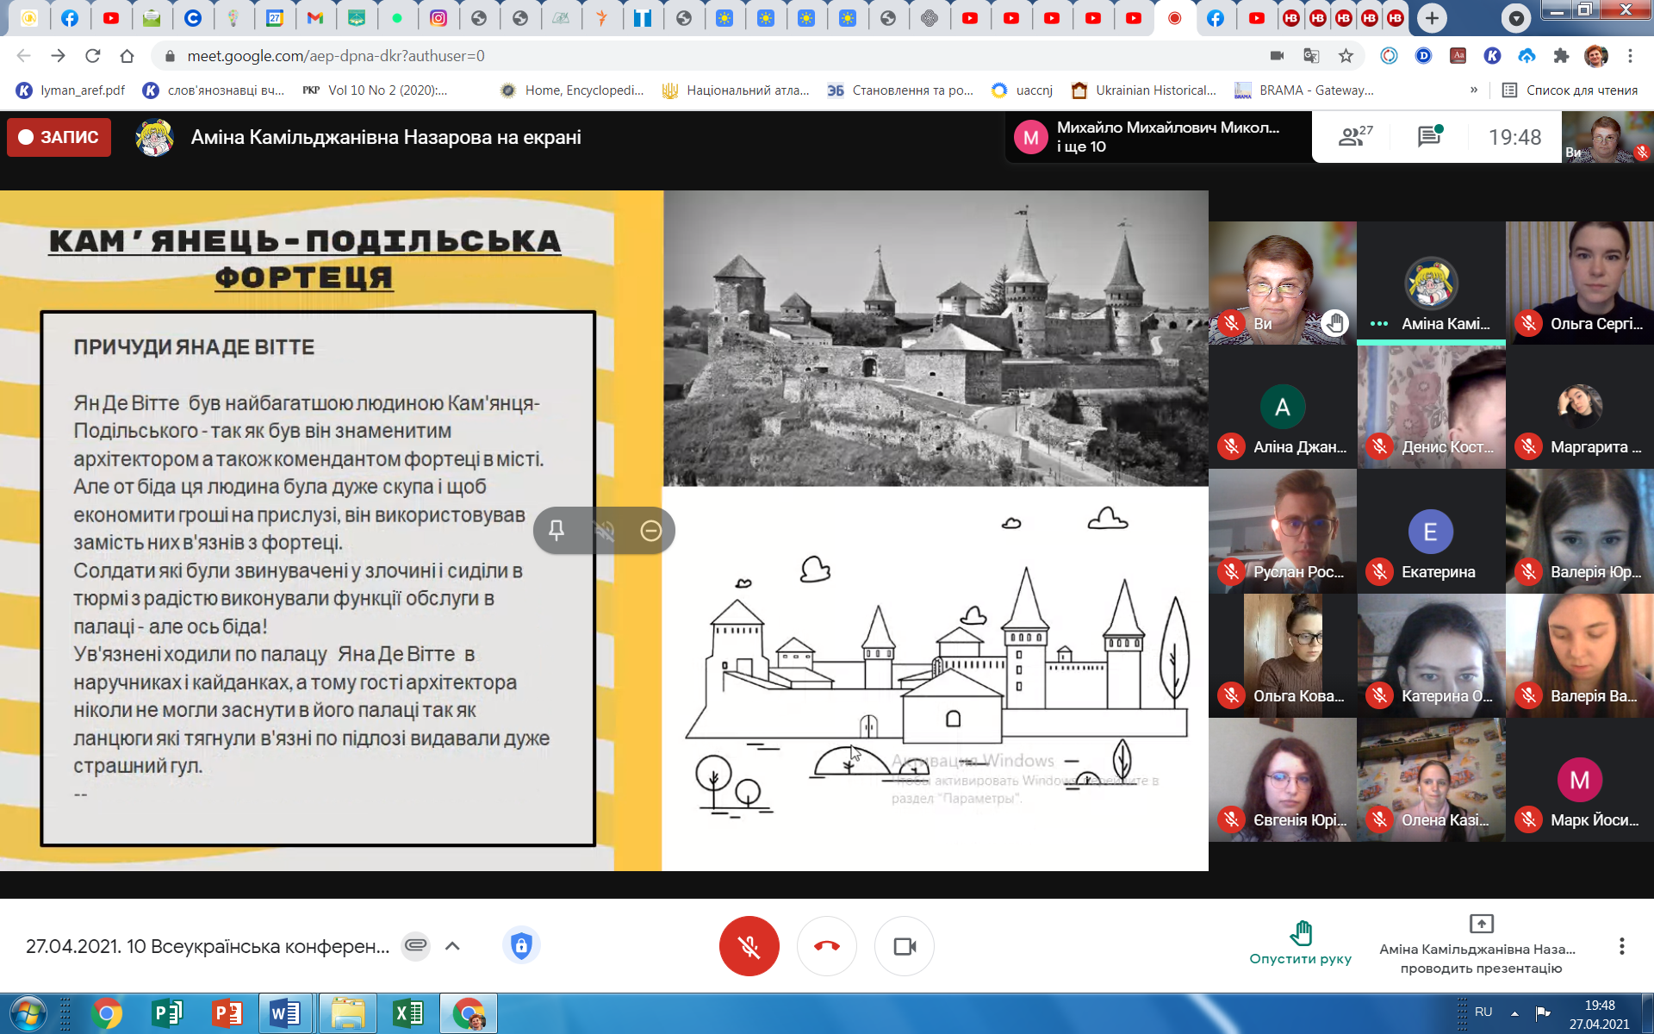Open the three-dot more options menu
This screenshot has width=1654, height=1034.
click(1621, 946)
